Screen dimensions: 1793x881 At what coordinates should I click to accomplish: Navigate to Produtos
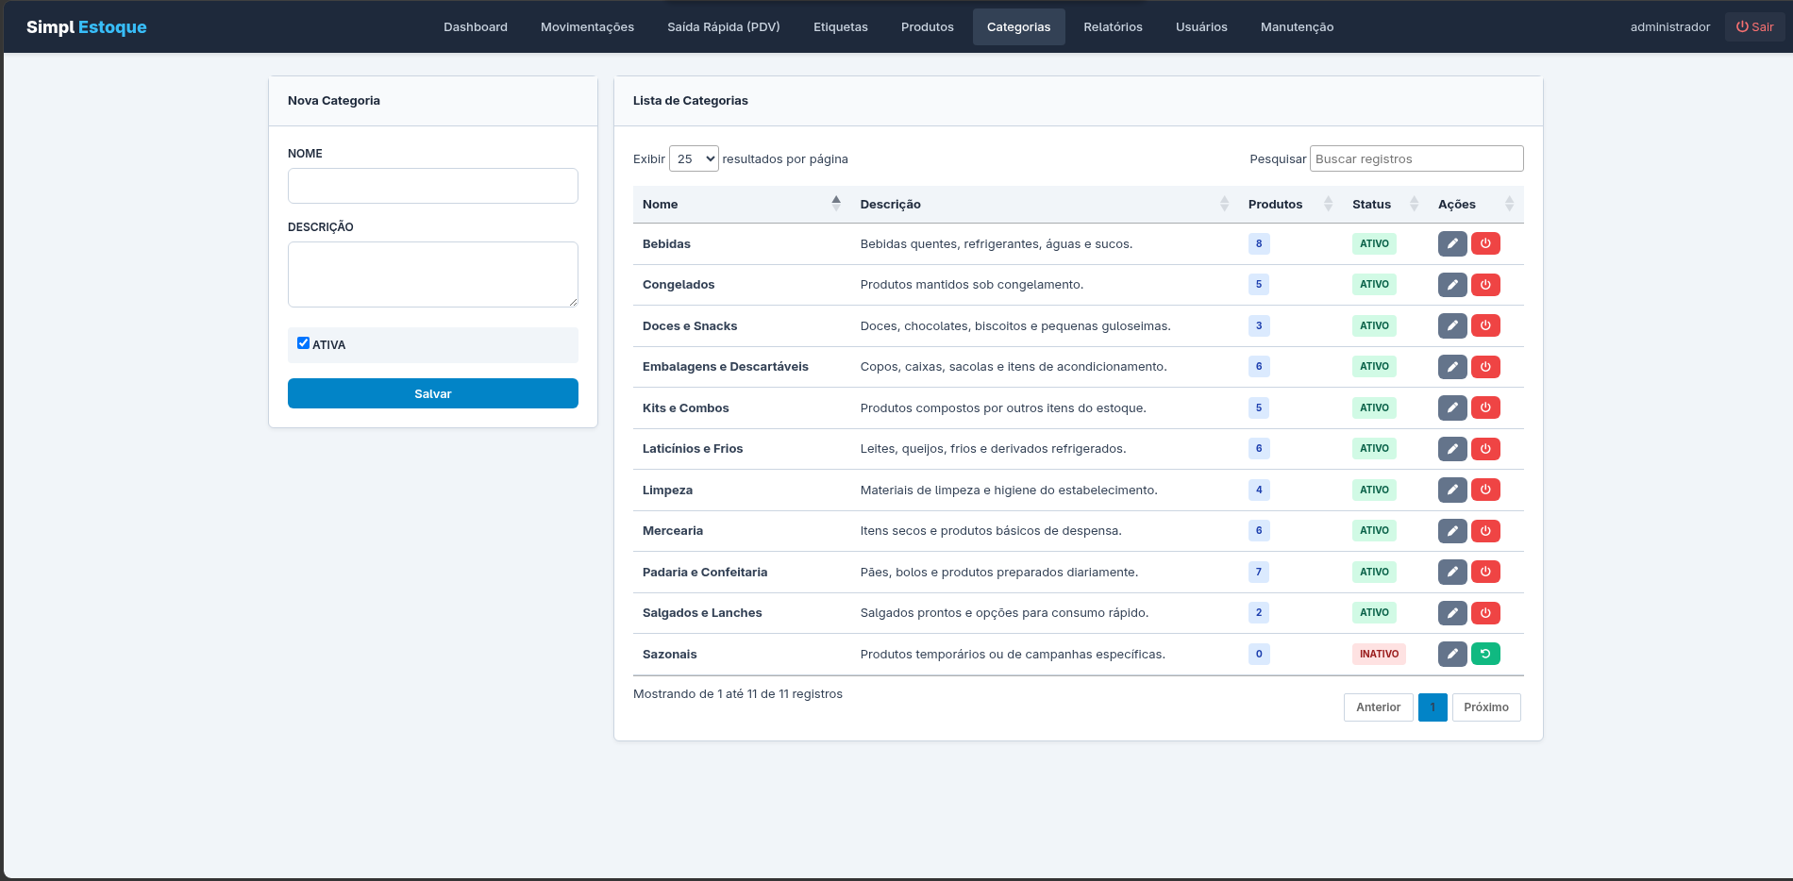(x=928, y=26)
